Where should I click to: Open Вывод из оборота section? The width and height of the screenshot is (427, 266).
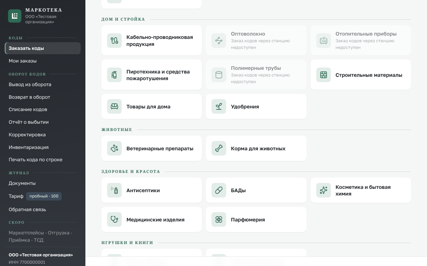(43, 84)
